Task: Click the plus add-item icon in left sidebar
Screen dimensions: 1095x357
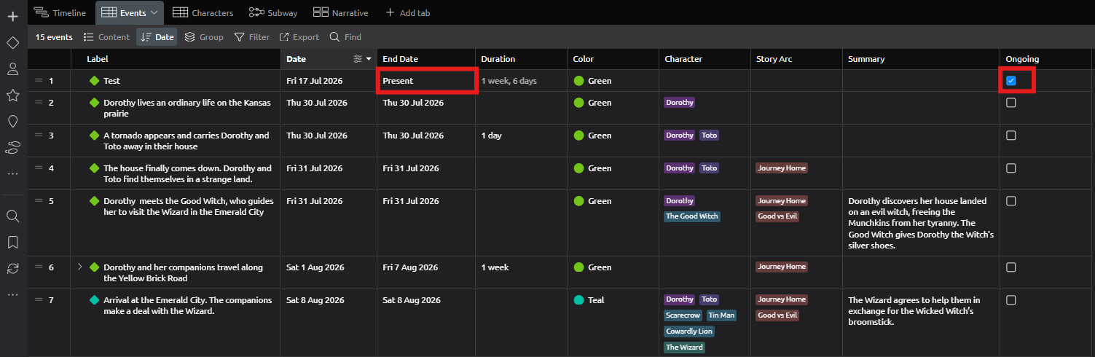Action: click(x=12, y=16)
